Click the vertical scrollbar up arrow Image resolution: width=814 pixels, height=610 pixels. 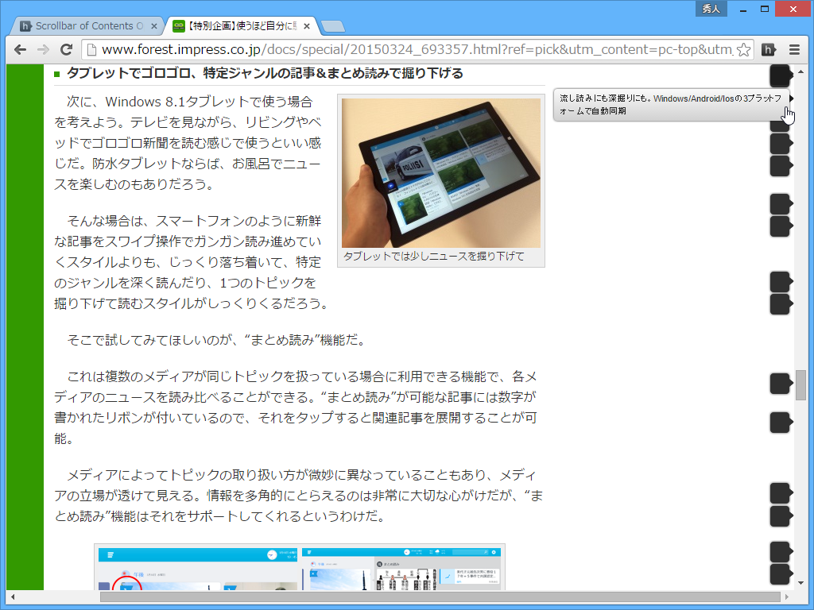[x=800, y=71]
